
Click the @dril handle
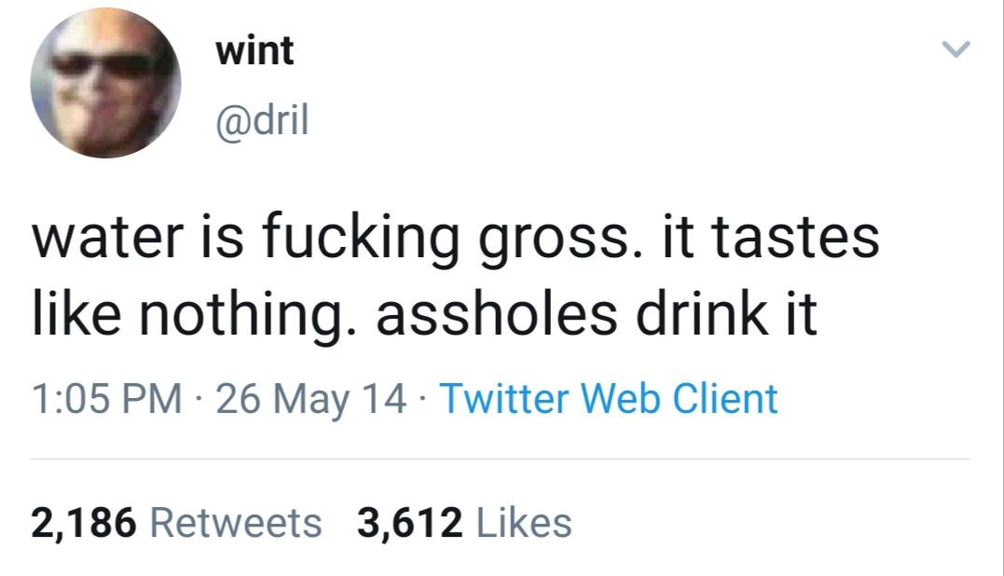tap(262, 122)
